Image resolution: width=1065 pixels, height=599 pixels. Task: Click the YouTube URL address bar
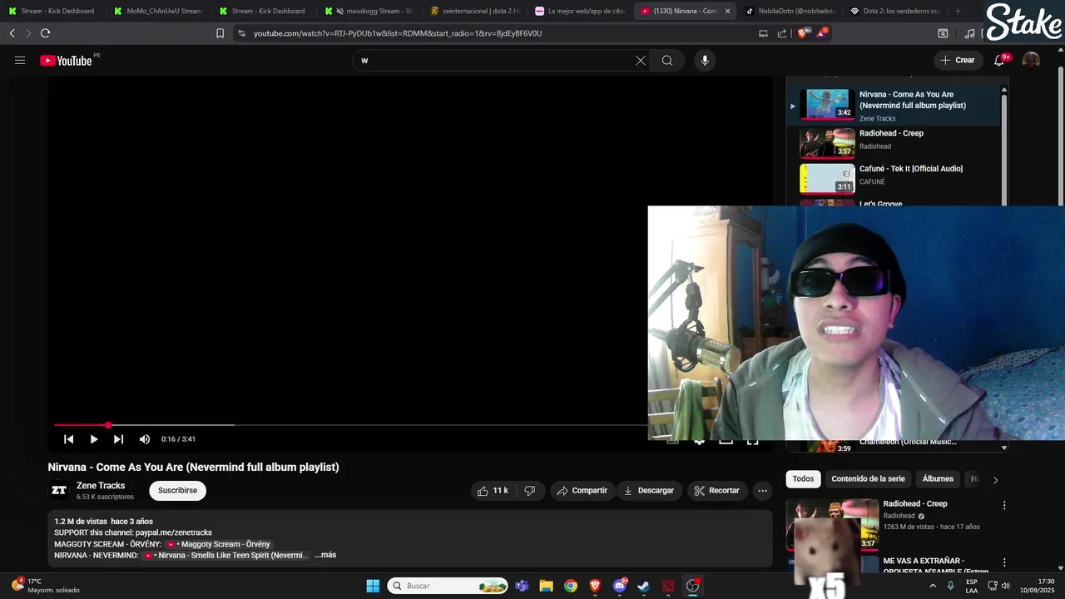pos(491,33)
